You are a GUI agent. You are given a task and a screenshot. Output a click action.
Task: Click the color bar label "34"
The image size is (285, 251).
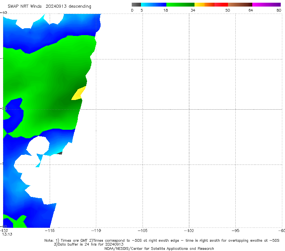[193, 10]
